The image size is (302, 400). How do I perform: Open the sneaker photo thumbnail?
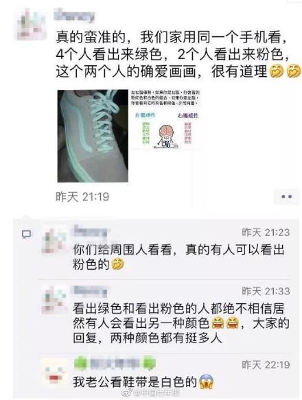(x=93, y=136)
